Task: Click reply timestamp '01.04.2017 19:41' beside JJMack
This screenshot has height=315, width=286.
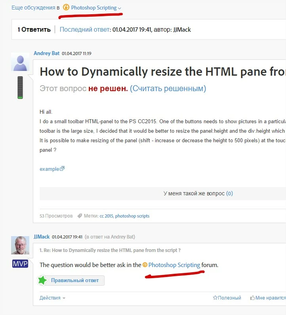Action: [x=67, y=237]
